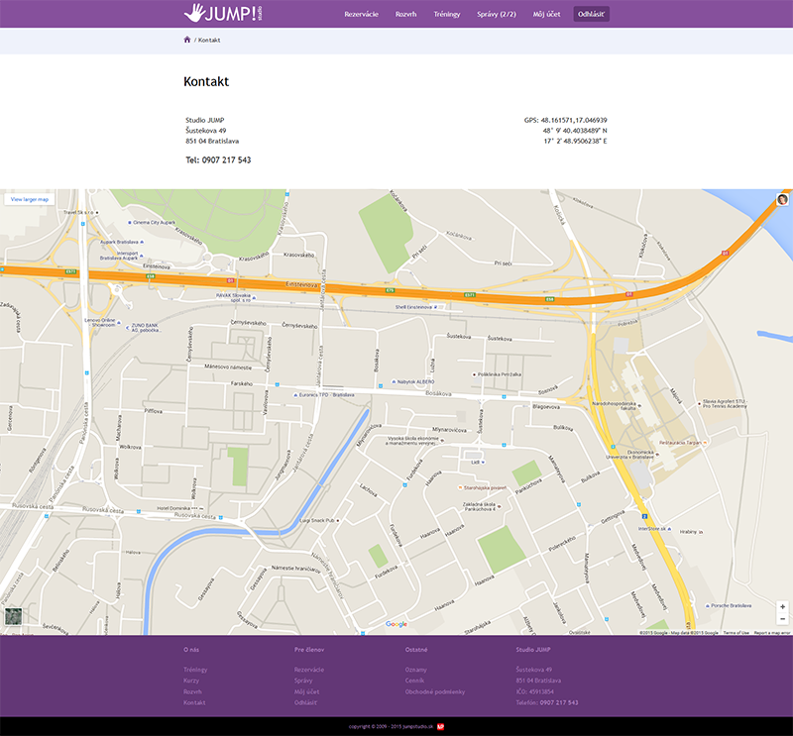
Task: Click Cinema City Aupark map marker
Action: coord(152,223)
